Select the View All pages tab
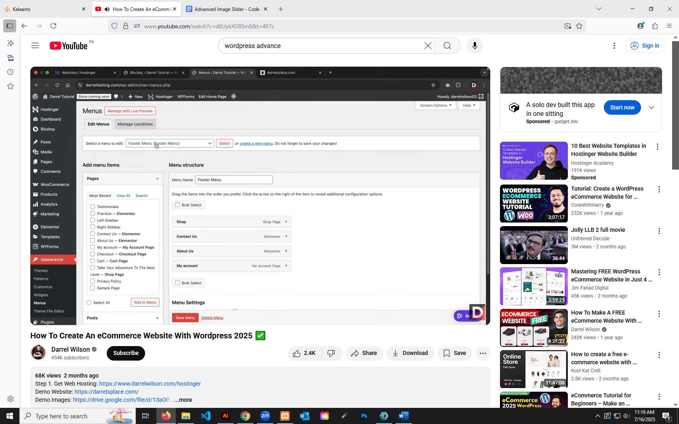 [x=123, y=196]
